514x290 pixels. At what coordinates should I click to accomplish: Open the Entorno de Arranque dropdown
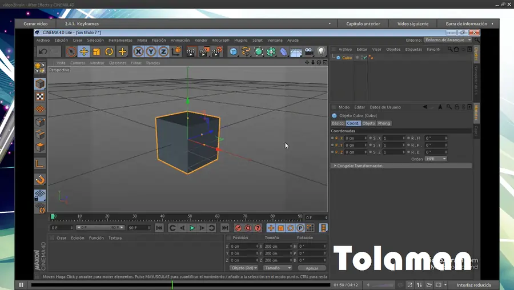(448, 40)
